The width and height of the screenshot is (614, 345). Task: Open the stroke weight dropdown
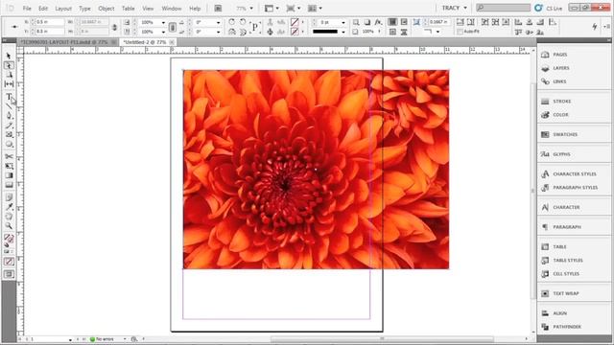tap(343, 22)
